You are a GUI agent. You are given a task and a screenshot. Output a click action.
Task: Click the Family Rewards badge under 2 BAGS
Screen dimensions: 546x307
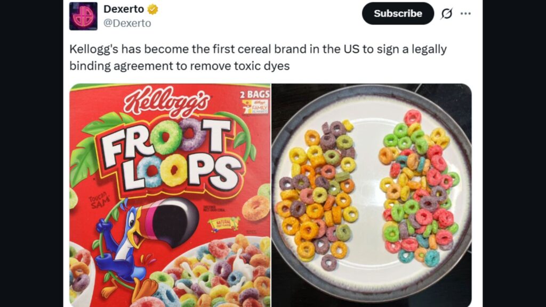tap(256, 107)
